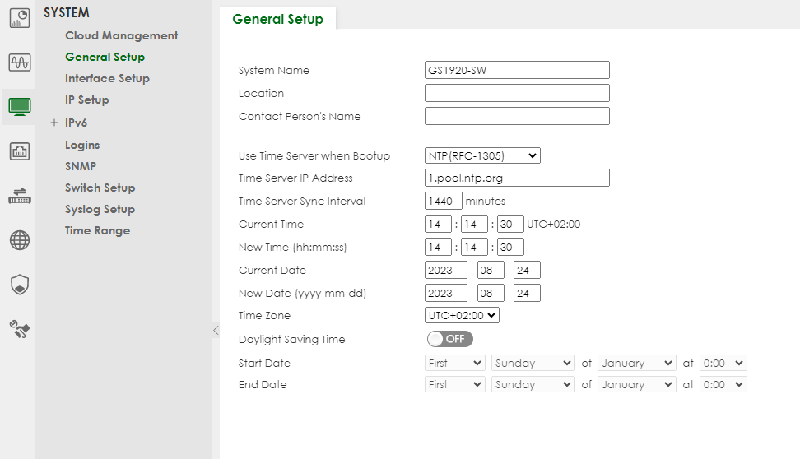Expand the IPv6 menu tree
800x459 pixels.
pos(54,123)
